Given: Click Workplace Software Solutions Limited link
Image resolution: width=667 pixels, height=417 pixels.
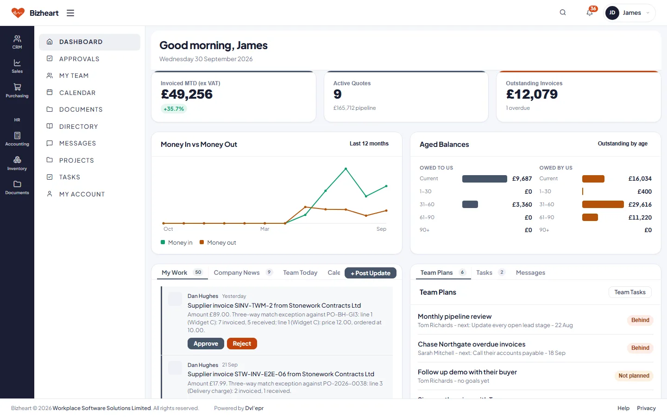Looking at the screenshot, I should [101, 408].
